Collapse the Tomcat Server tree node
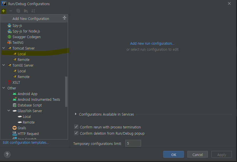This screenshot has width=237, height=162. (4, 48)
